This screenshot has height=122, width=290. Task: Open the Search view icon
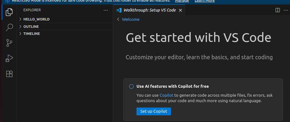(x=9, y=28)
